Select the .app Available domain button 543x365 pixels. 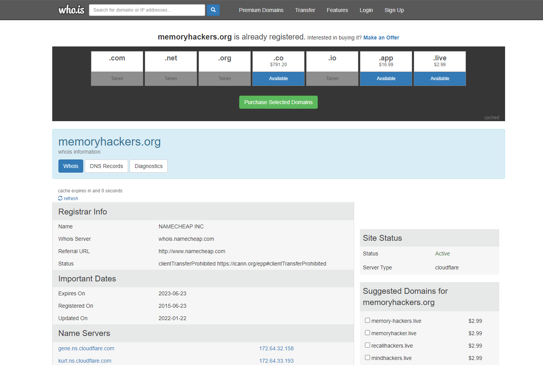click(x=386, y=79)
